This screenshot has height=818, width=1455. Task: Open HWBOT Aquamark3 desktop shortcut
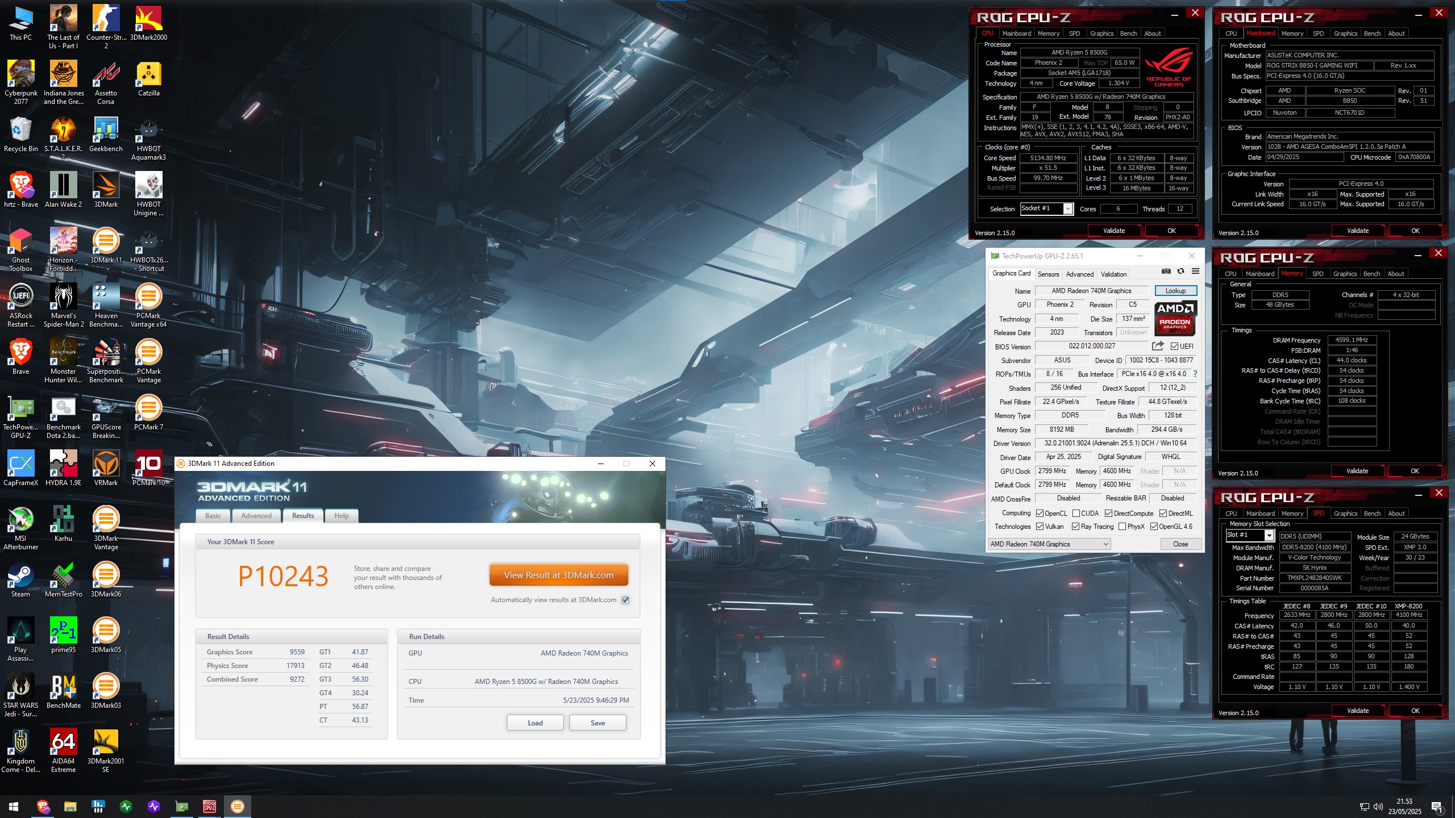148,138
